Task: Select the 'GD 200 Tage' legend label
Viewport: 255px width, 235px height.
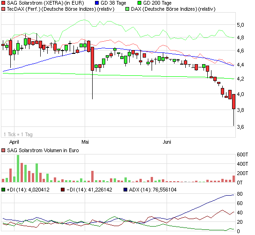Action: click(157, 3)
